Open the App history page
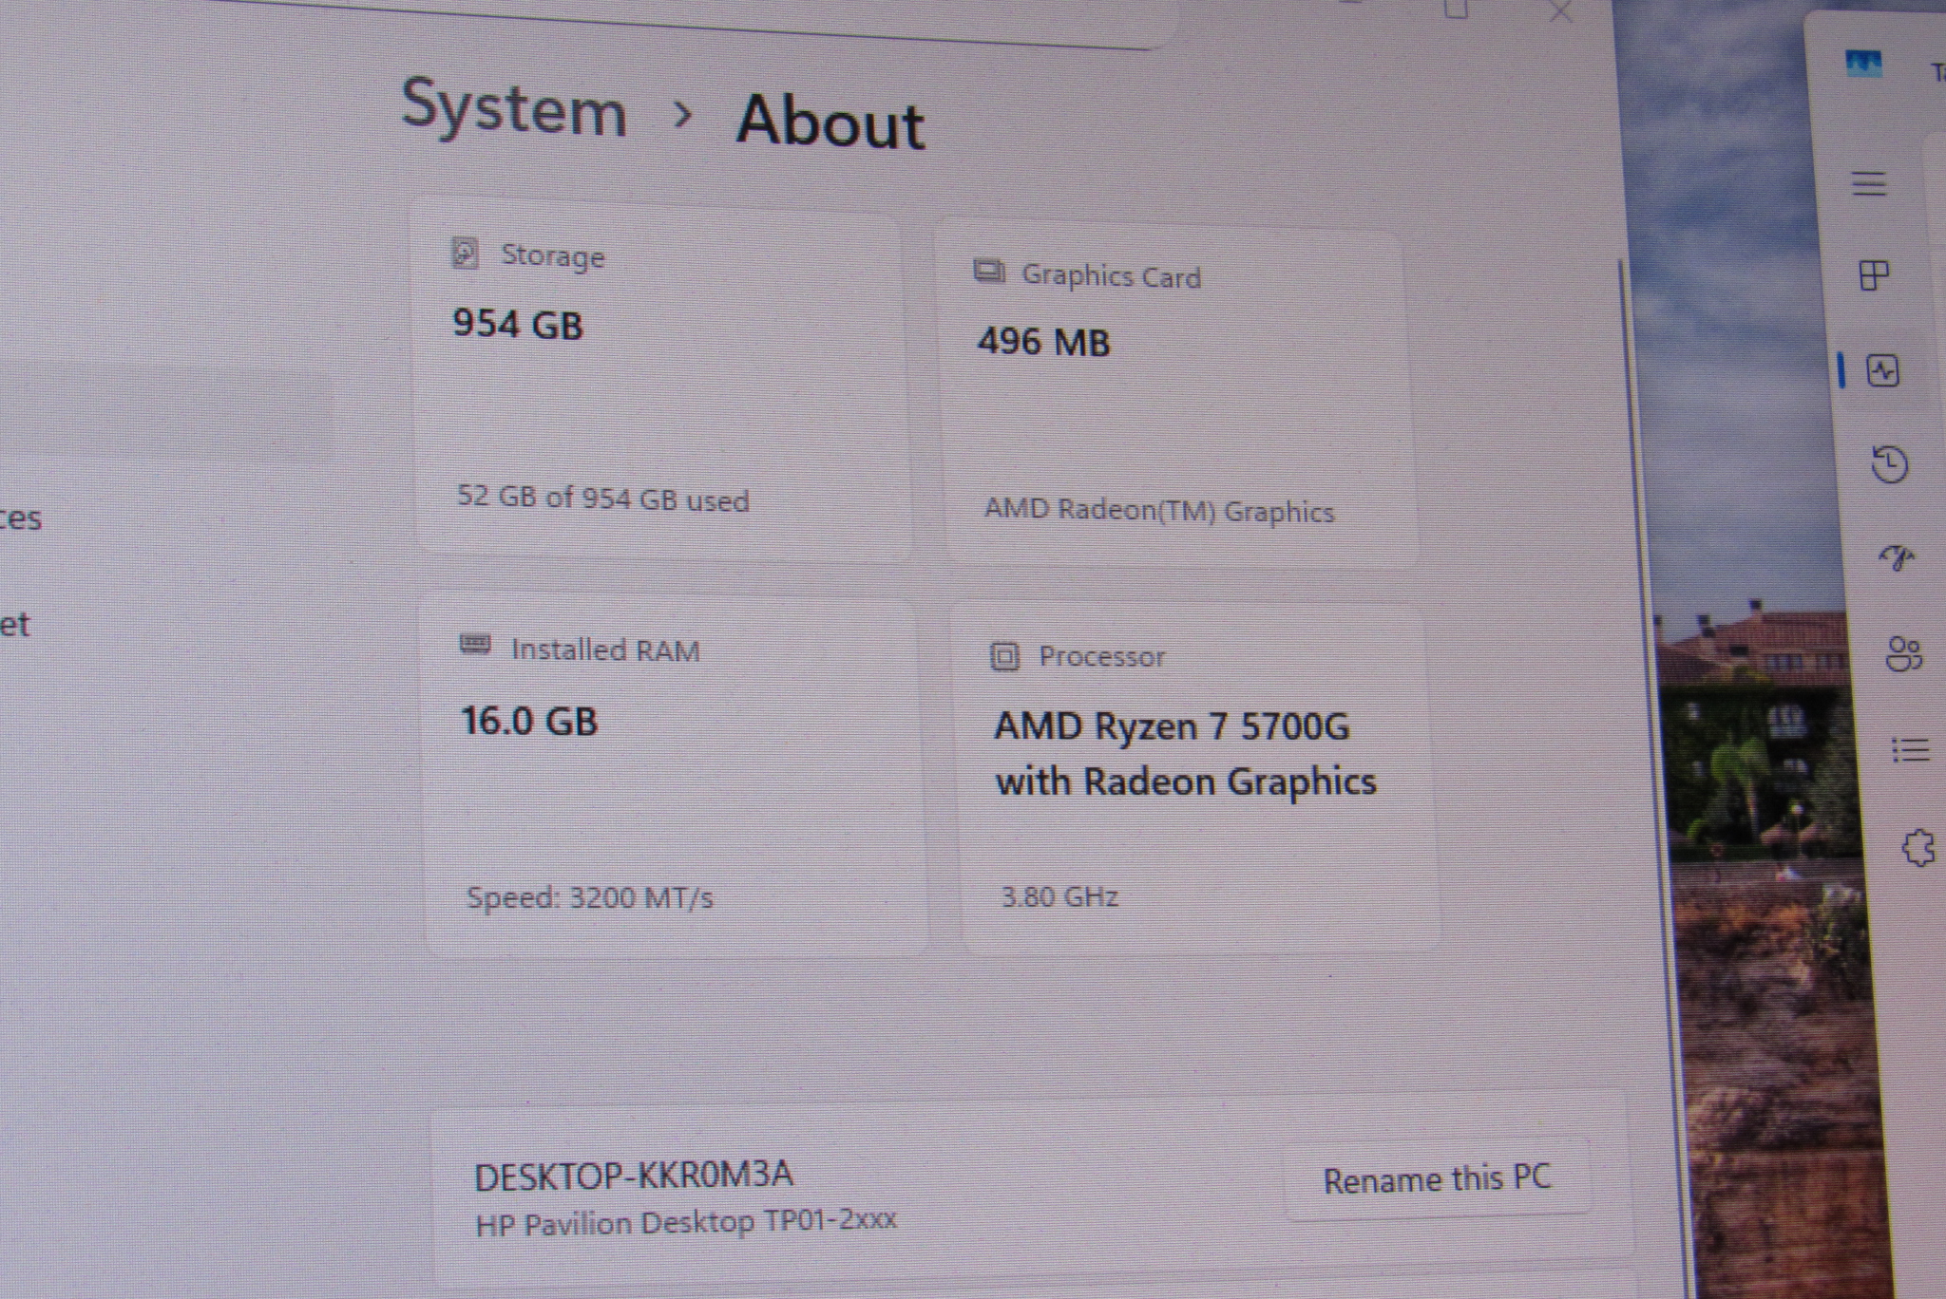The width and height of the screenshot is (1946, 1299). [x=1889, y=464]
